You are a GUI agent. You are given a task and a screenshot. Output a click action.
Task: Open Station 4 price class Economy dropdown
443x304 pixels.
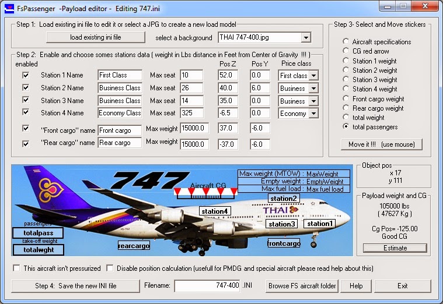313,114
